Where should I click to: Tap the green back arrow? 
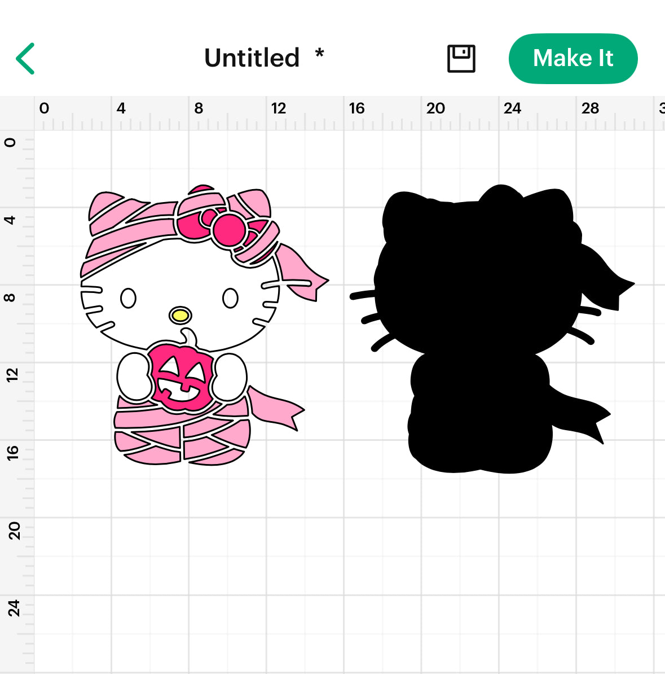click(25, 59)
